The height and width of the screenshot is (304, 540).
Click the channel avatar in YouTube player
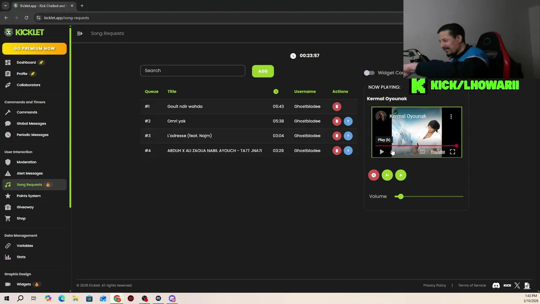coord(381,116)
